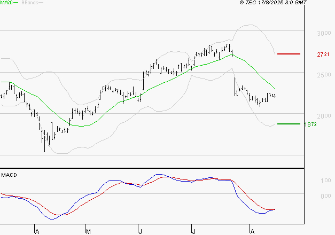Click the red 2721 resistance line marker
This screenshot has width=335, height=235.
pyautogui.click(x=289, y=54)
